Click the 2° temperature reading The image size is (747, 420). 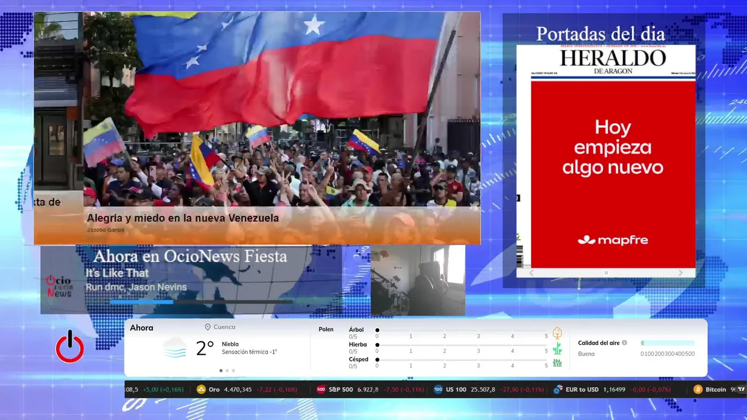click(205, 348)
